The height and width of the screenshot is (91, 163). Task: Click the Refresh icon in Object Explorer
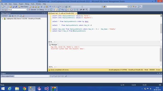click(20, 16)
